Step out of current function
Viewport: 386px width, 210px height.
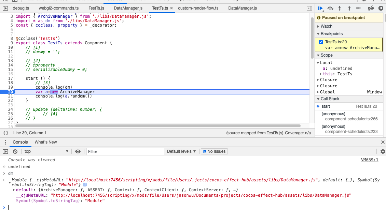click(349, 8)
